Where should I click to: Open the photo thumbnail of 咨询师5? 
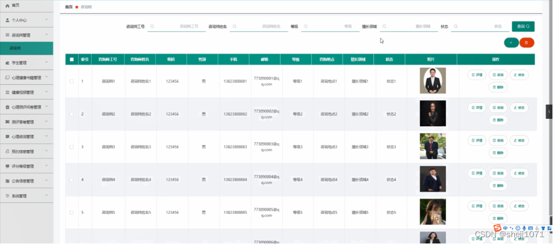pyautogui.click(x=433, y=212)
